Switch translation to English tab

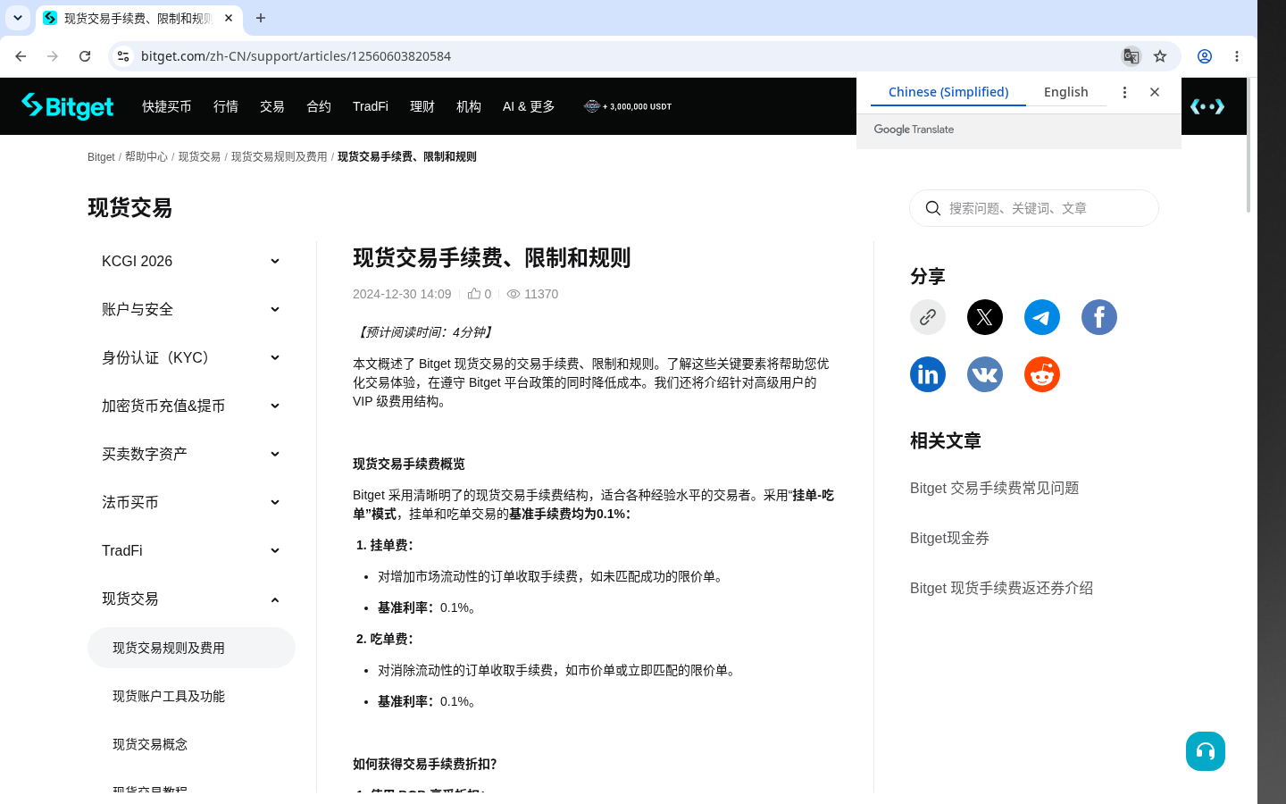coord(1066,92)
